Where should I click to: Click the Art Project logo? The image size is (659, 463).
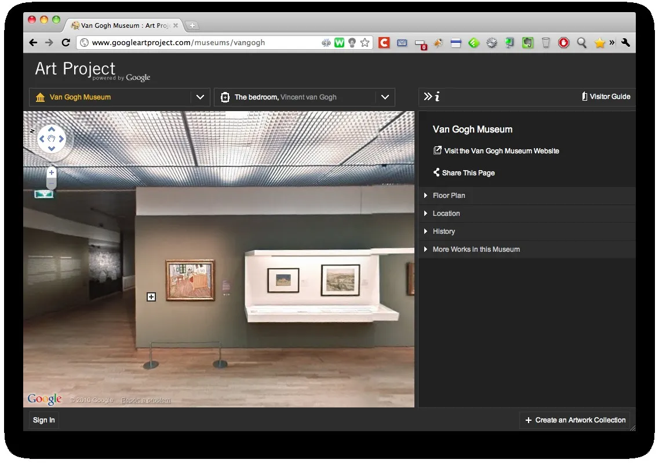click(x=92, y=71)
